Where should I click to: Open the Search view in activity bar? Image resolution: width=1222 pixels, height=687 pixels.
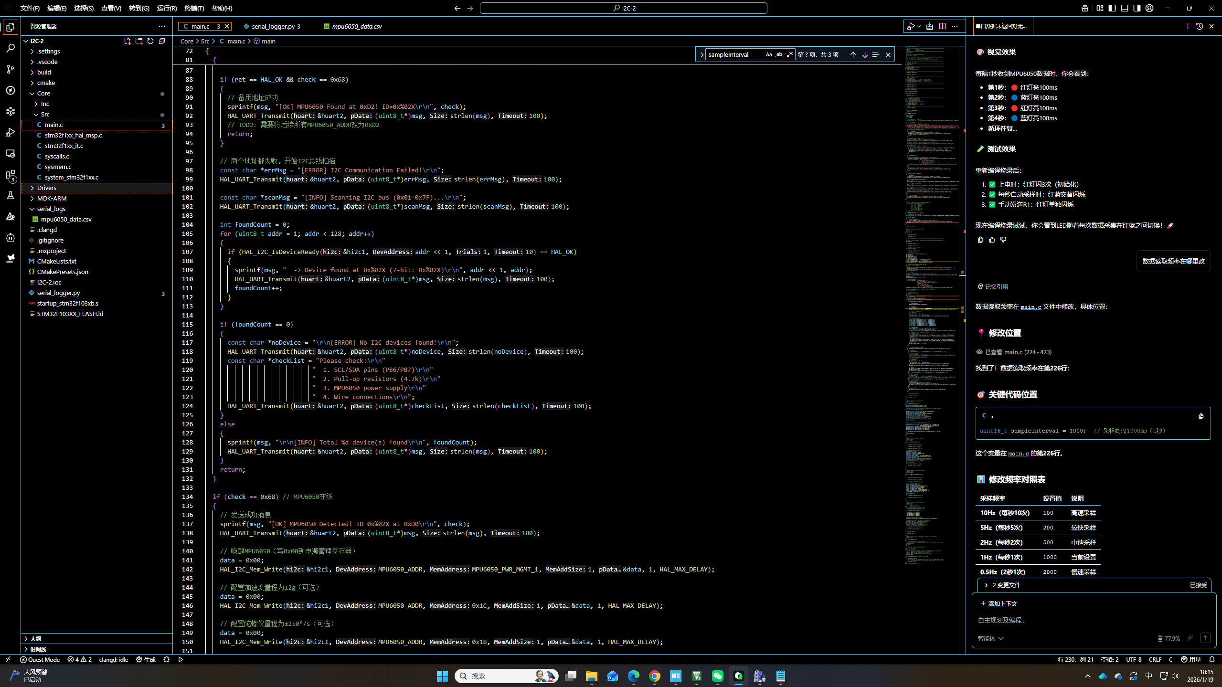tap(11, 48)
